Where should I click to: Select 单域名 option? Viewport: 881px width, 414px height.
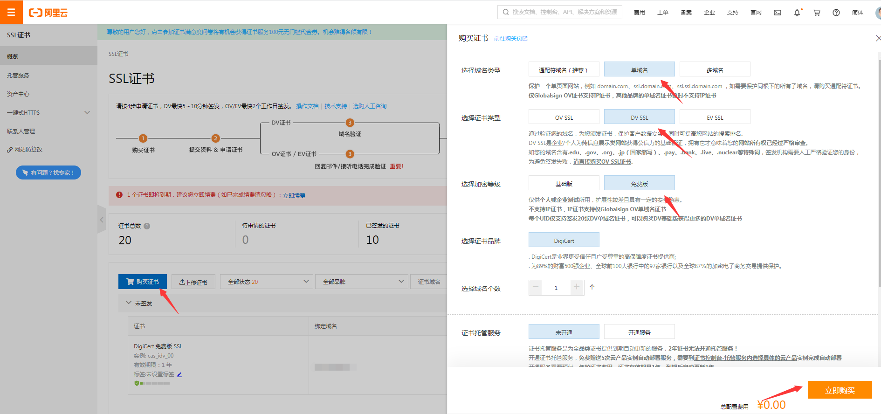pyautogui.click(x=639, y=69)
